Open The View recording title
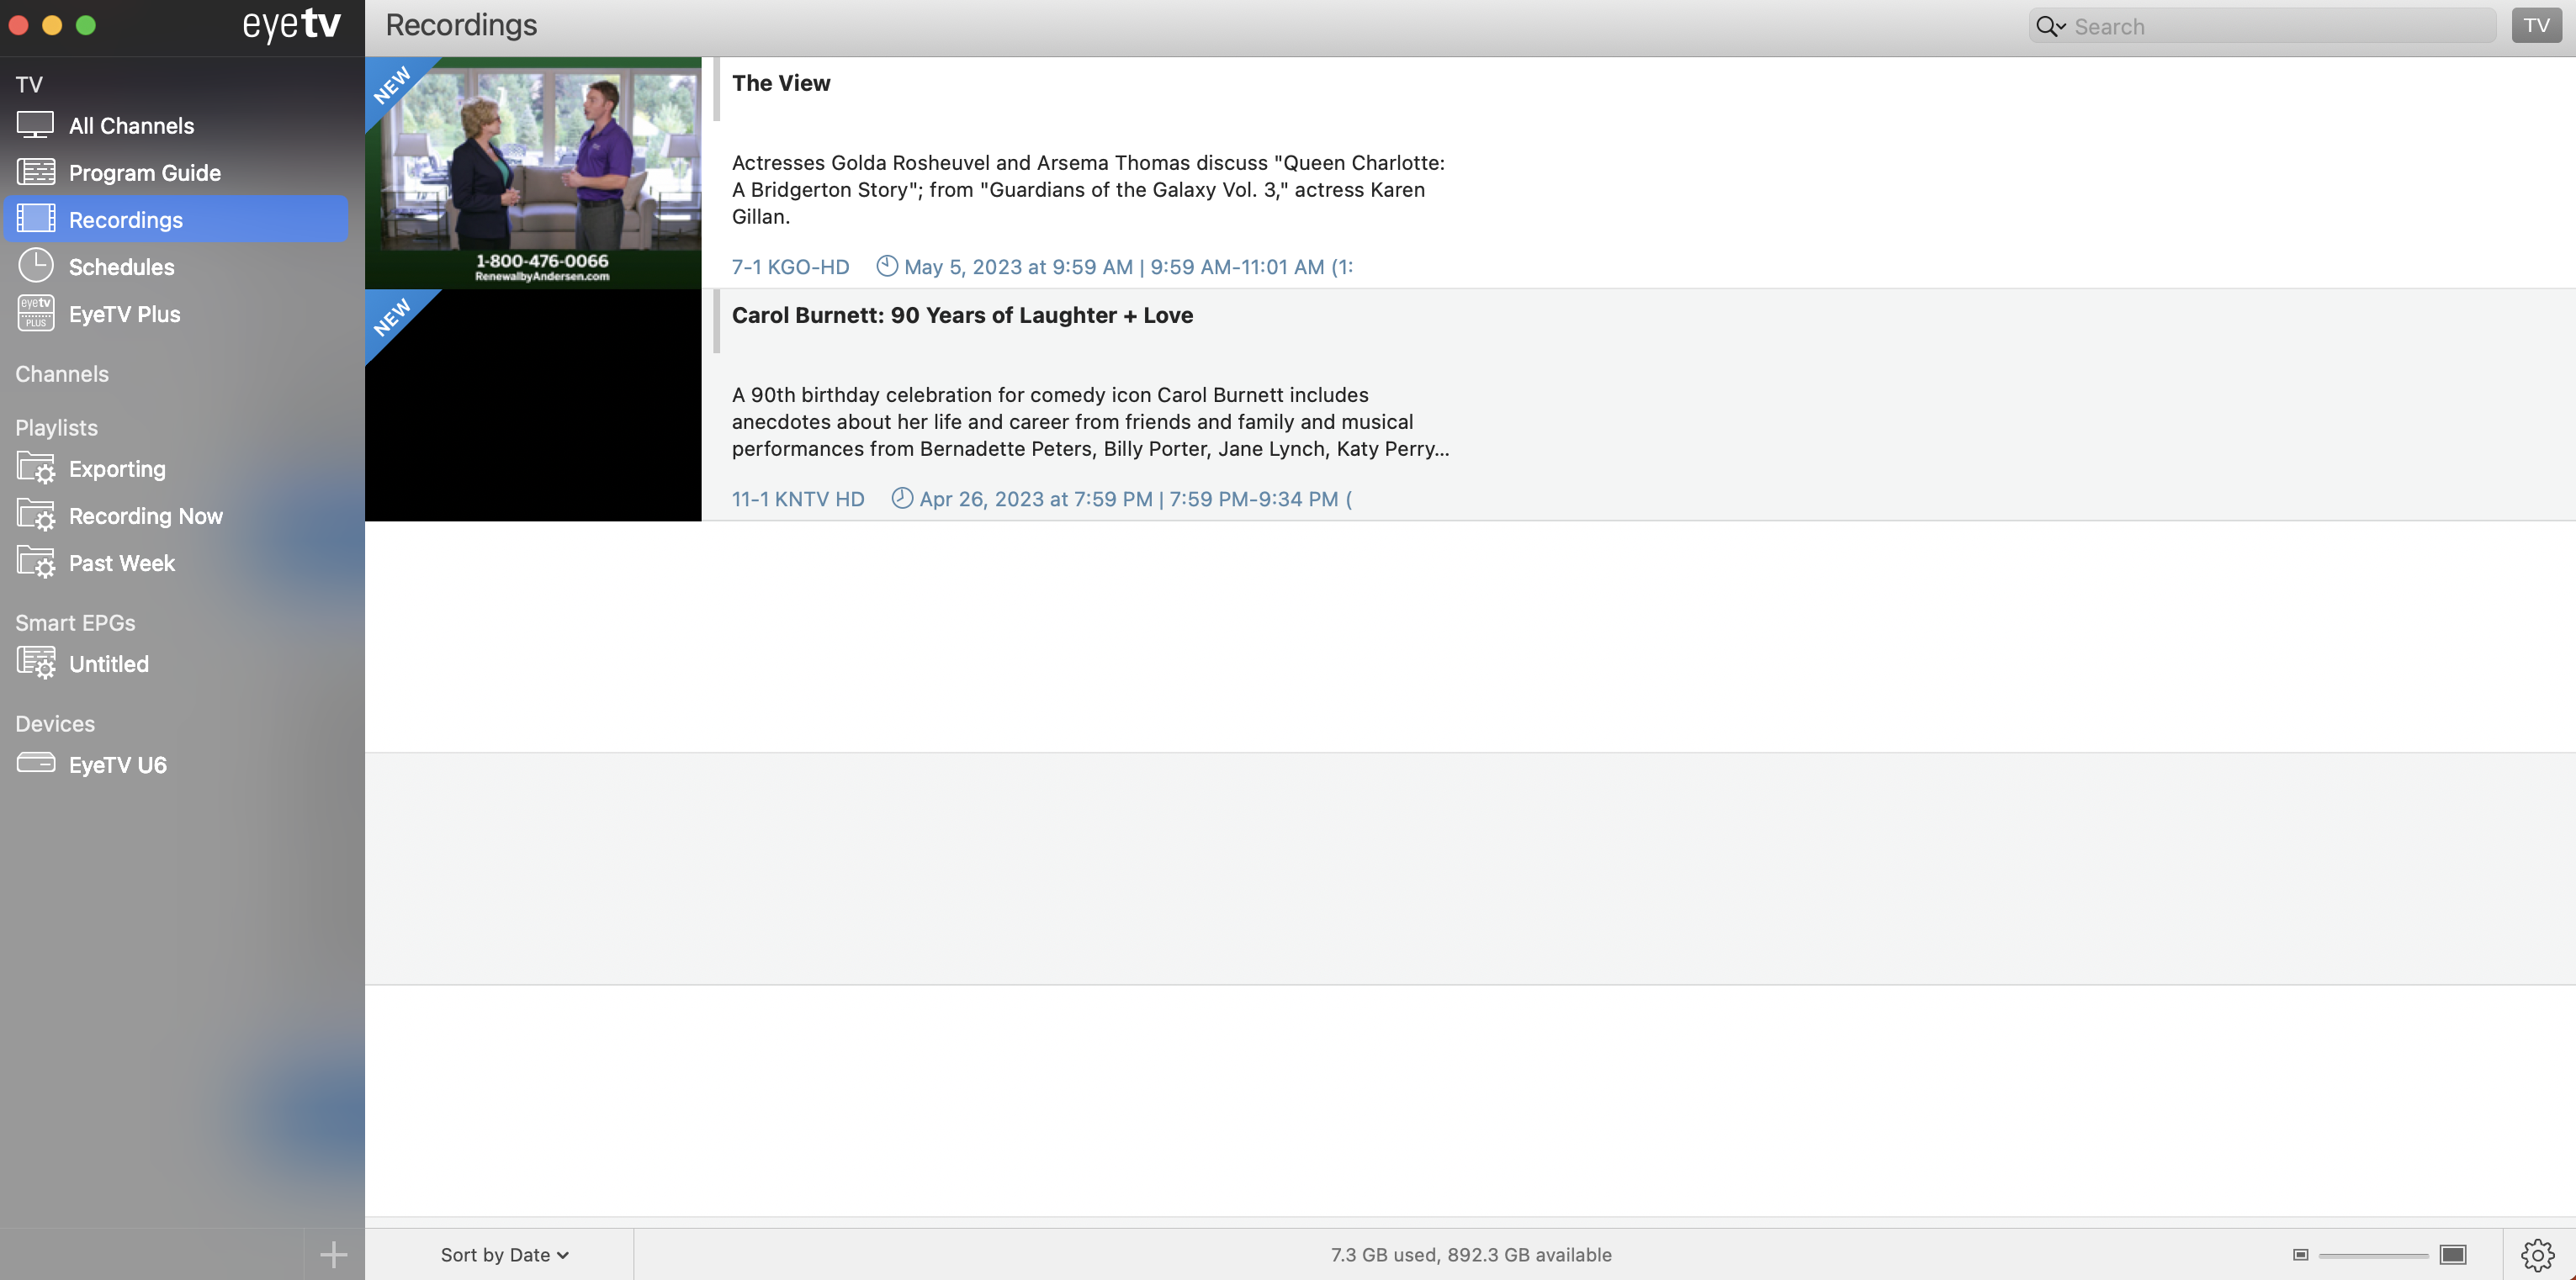2576x1280 pixels. [x=780, y=83]
